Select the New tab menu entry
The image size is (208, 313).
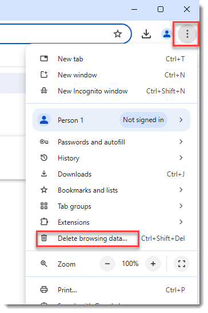point(111,59)
